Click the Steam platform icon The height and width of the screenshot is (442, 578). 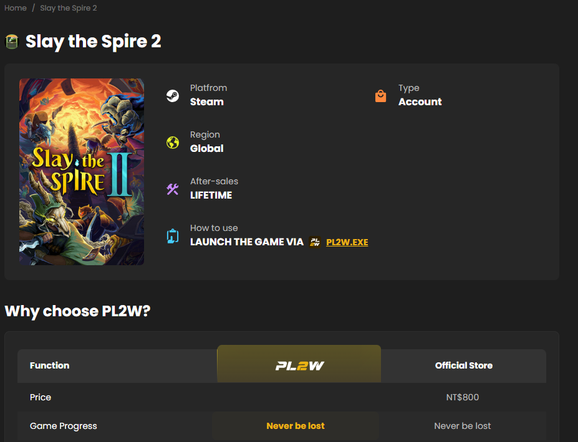click(173, 96)
